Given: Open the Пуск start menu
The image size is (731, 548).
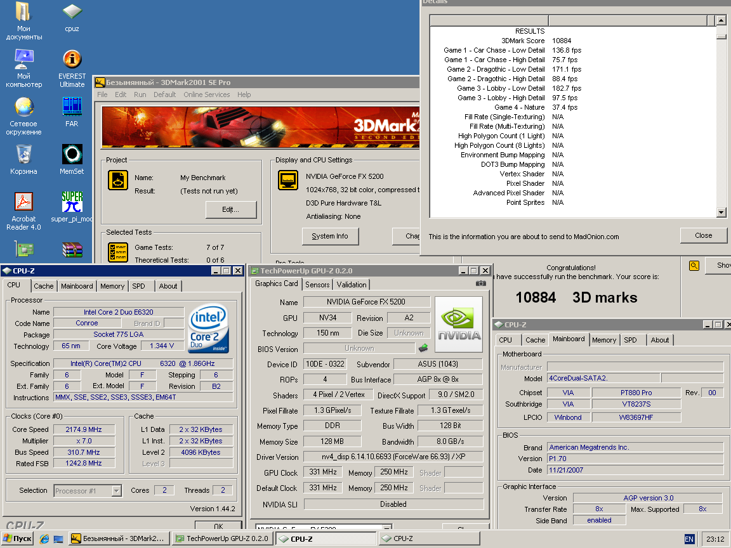Looking at the screenshot, I should coord(18,538).
